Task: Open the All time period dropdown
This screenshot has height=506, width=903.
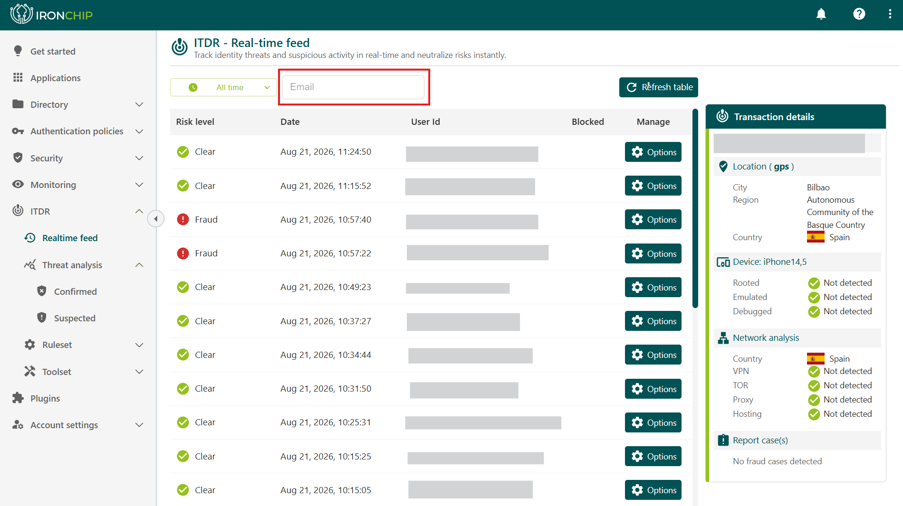Action: [x=223, y=87]
